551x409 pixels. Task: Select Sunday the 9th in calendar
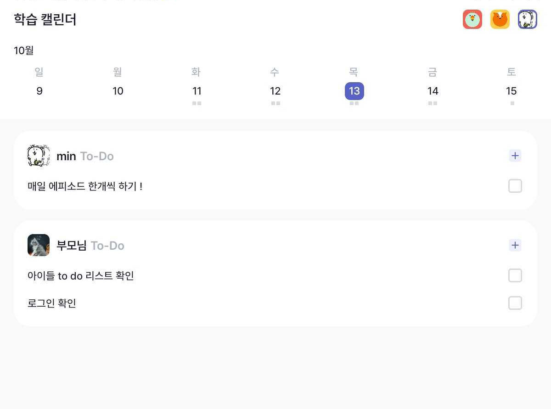pos(39,91)
